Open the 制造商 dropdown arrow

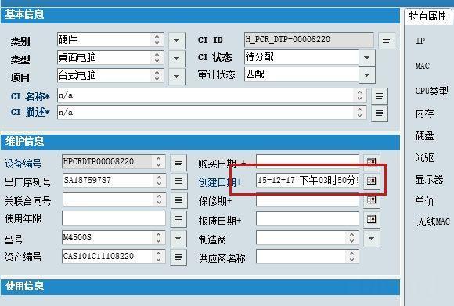372,239
